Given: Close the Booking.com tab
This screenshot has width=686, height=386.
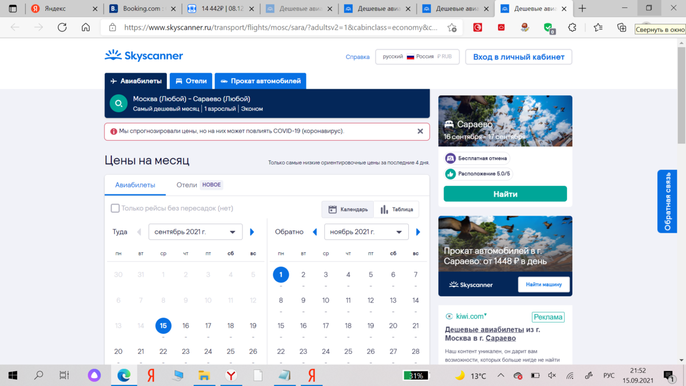Looking at the screenshot, I should [x=173, y=9].
